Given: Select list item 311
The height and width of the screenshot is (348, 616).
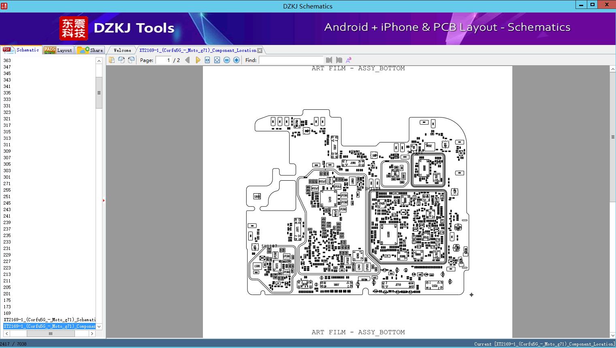Looking at the screenshot, I should tap(7, 145).
